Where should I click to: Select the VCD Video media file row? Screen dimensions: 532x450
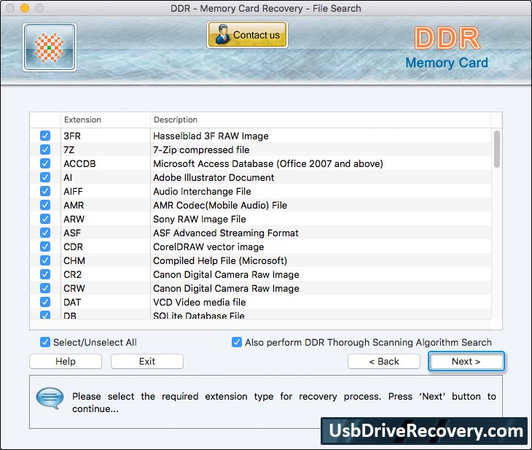click(261, 302)
